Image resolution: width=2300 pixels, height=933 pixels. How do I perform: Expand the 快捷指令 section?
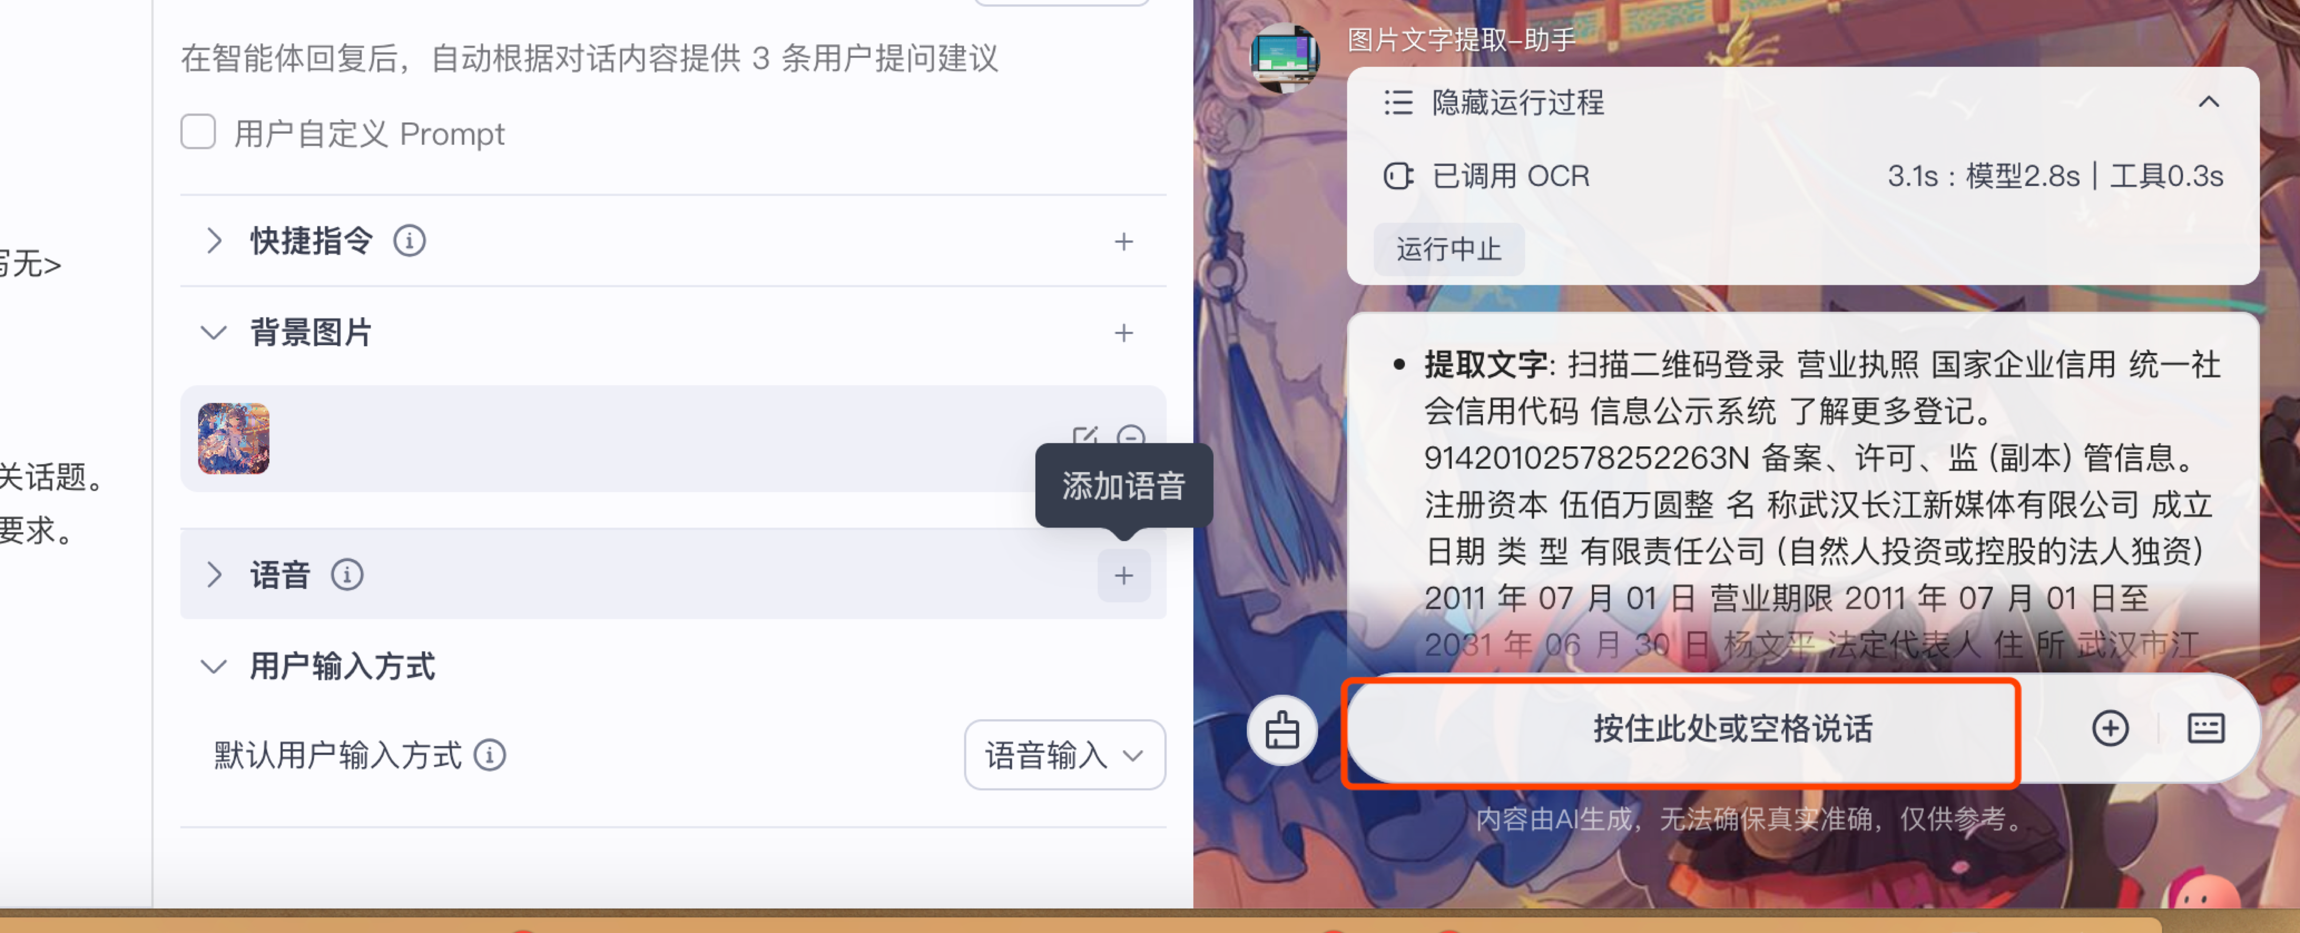pyautogui.click(x=213, y=241)
